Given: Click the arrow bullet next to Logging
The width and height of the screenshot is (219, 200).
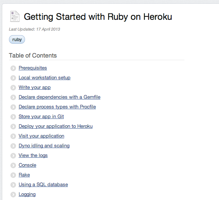Looking at the screenshot, I should click(x=13, y=194).
